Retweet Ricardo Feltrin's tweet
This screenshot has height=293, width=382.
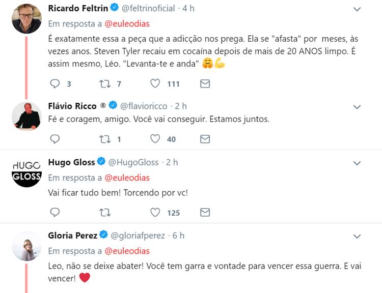pos(105,84)
